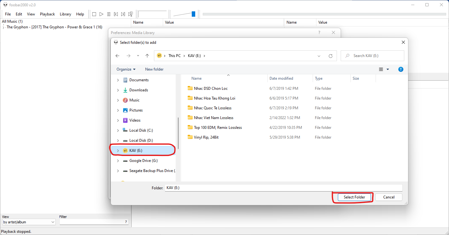Click This PC in the address breadcrumb
Image resolution: width=449 pixels, height=235 pixels.
click(174, 56)
